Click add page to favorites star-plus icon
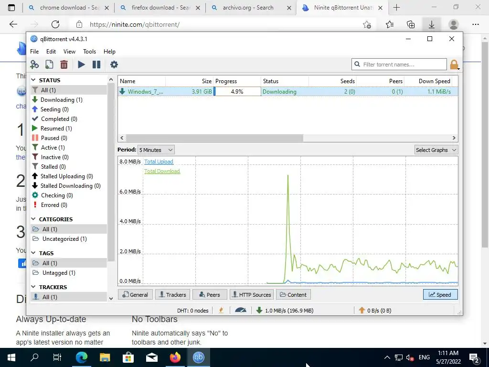This screenshot has height=367, width=489. [367, 24]
